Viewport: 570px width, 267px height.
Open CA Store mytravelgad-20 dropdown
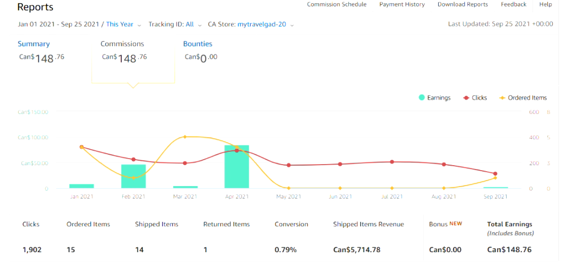[265, 24]
